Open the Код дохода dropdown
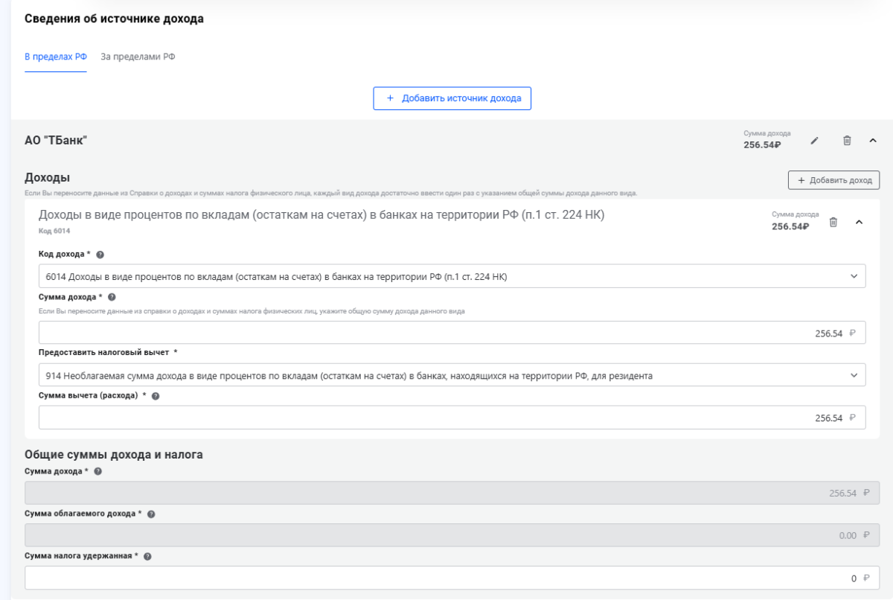The width and height of the screenshot is (893, 600). tap(452, 276)
